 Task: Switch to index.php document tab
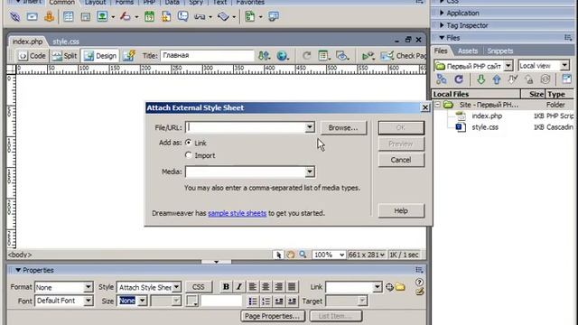[27, 42]
